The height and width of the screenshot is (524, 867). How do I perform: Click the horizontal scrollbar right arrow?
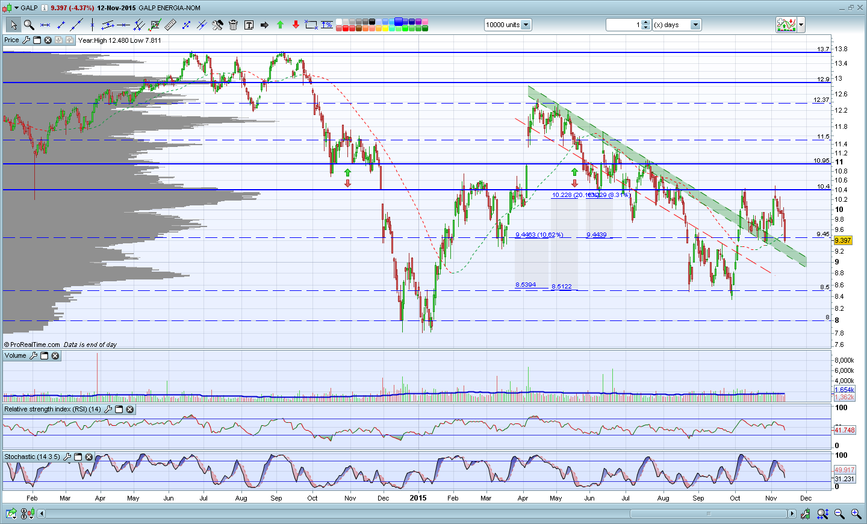[x=792, y=514]
